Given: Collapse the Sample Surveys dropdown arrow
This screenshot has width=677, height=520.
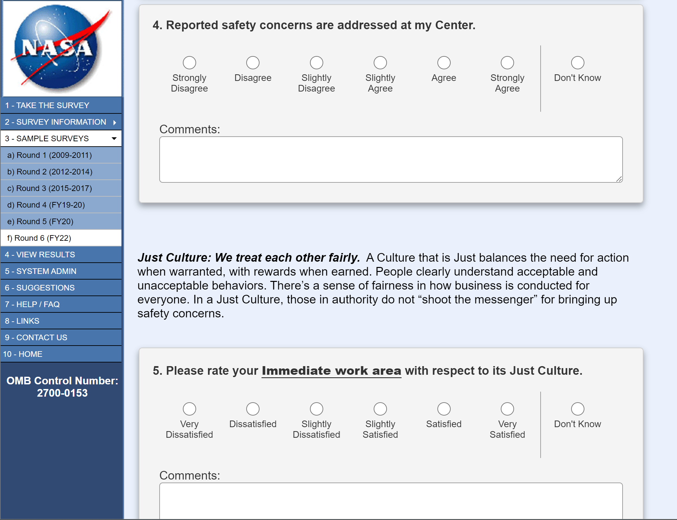Looking at the screenshot, I should point(114,139).
